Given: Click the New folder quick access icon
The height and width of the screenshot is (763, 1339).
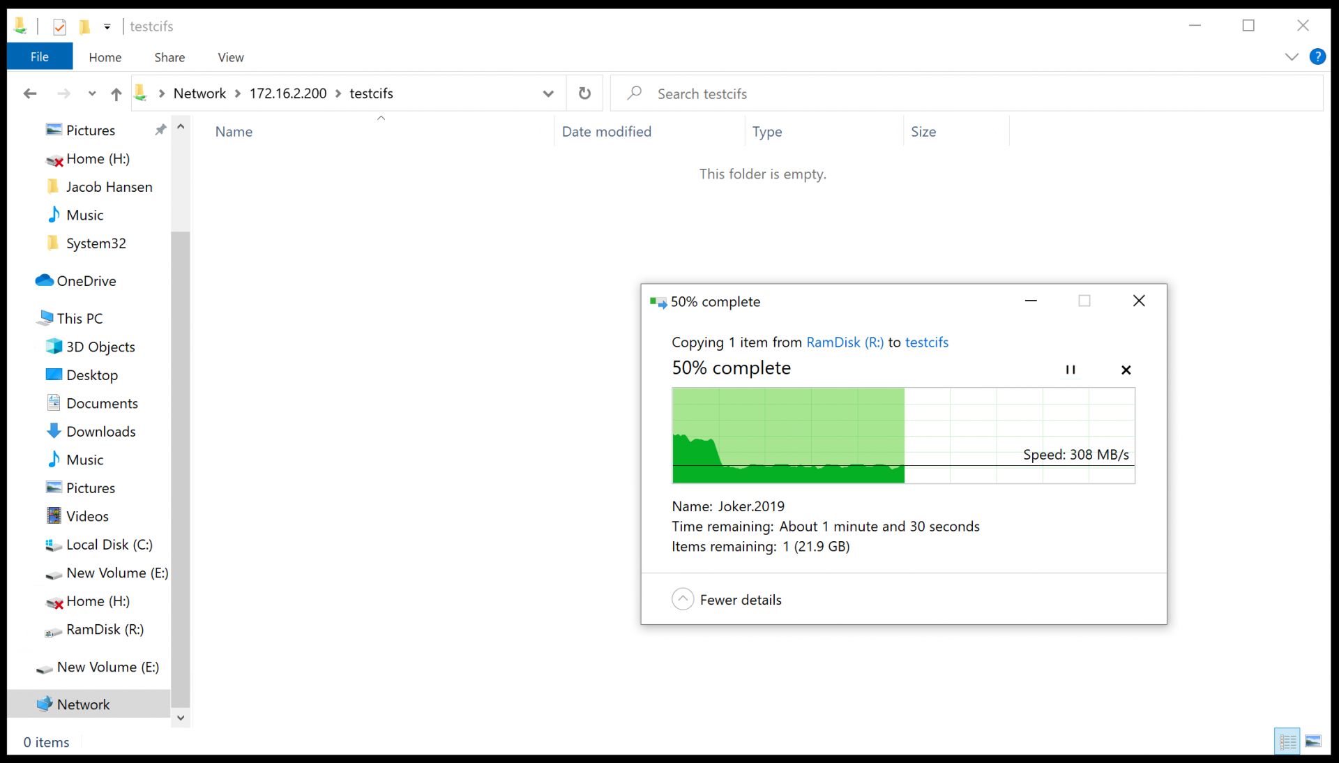Looking at the screenshot, I should 85,27.
